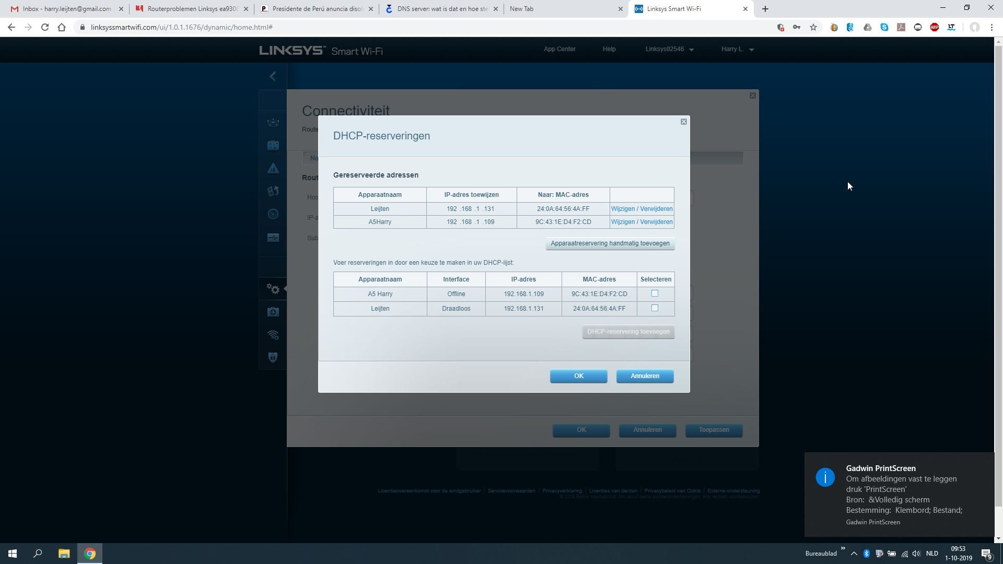The image size is (1003, 564).
Task: Click Wijzigen / Verwijderen for A5Harry
Action: (x=642, y=222)
